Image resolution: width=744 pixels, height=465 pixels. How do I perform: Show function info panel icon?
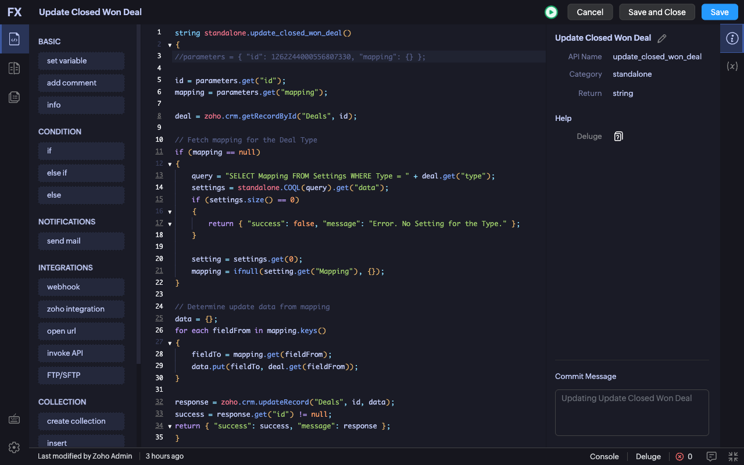[x=732, y=38]
